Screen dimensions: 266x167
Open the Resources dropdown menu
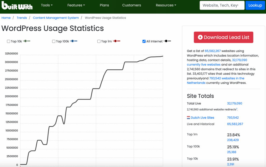166,5
